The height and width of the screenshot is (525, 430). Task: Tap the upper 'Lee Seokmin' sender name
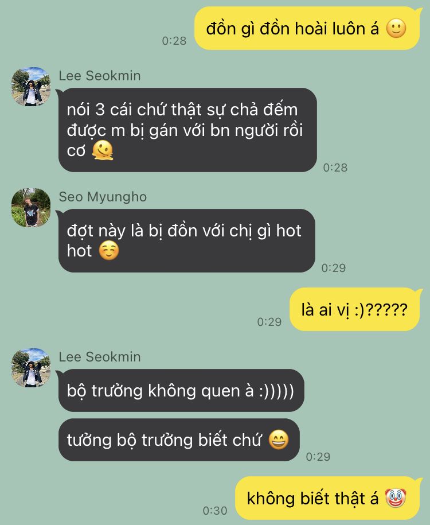[100, 76]
